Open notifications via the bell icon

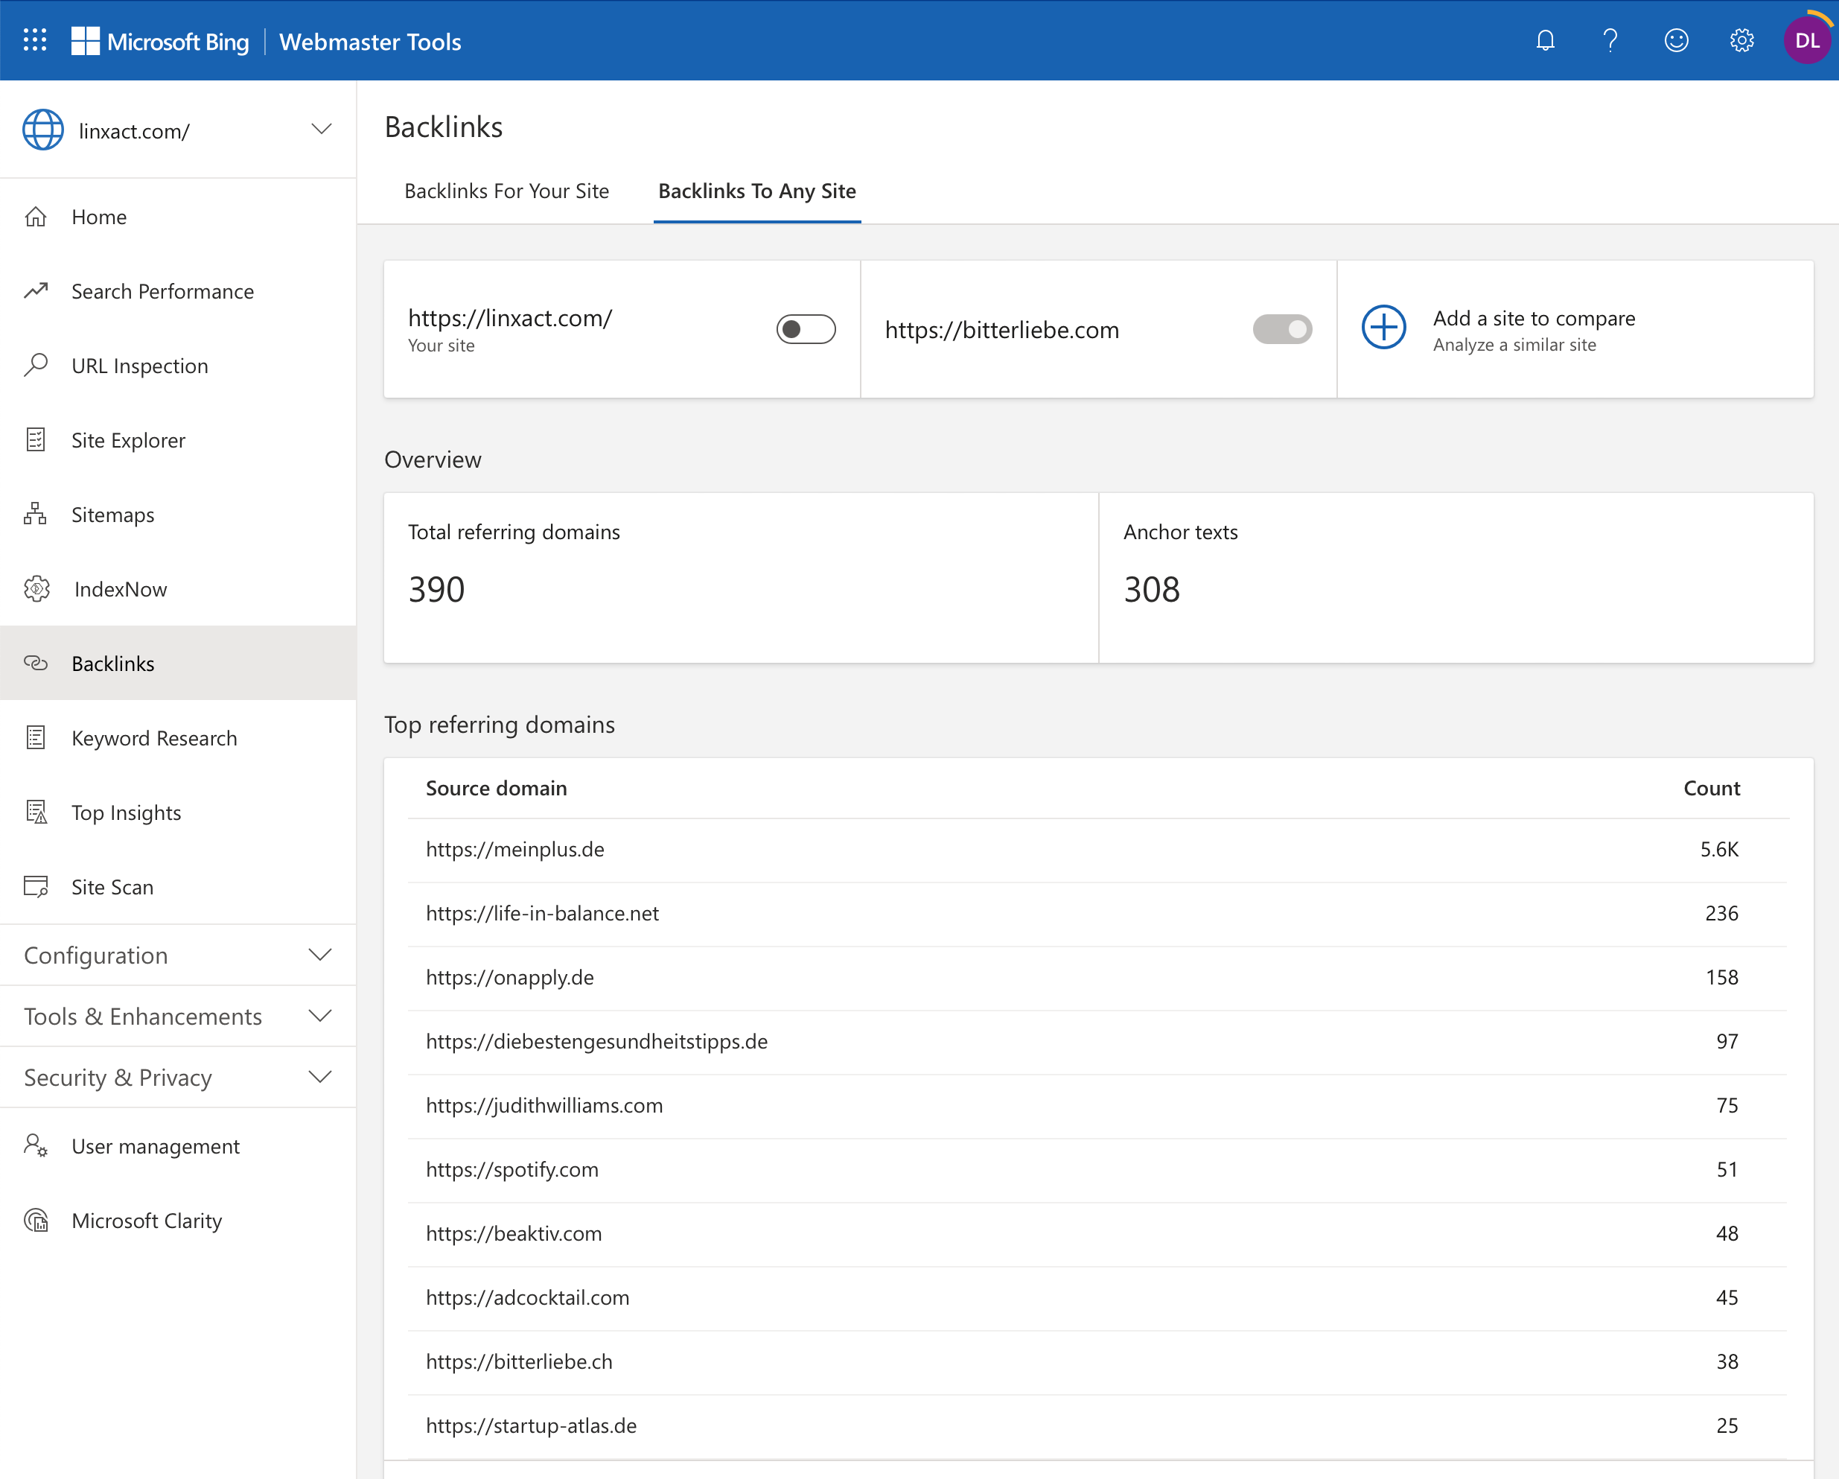pyautogui.click(x=1546, y=40)
